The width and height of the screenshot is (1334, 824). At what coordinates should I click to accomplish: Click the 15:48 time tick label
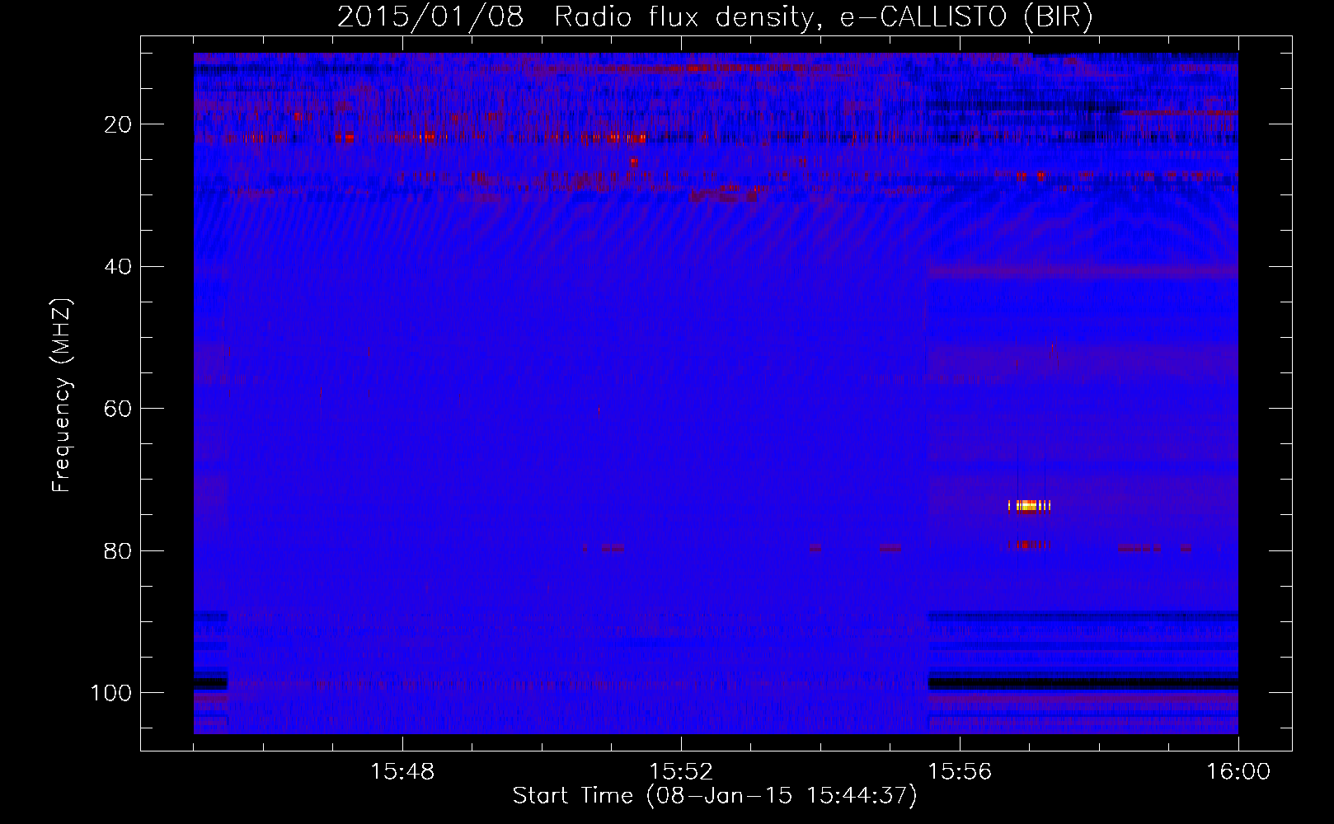click(x=402, y=772)
